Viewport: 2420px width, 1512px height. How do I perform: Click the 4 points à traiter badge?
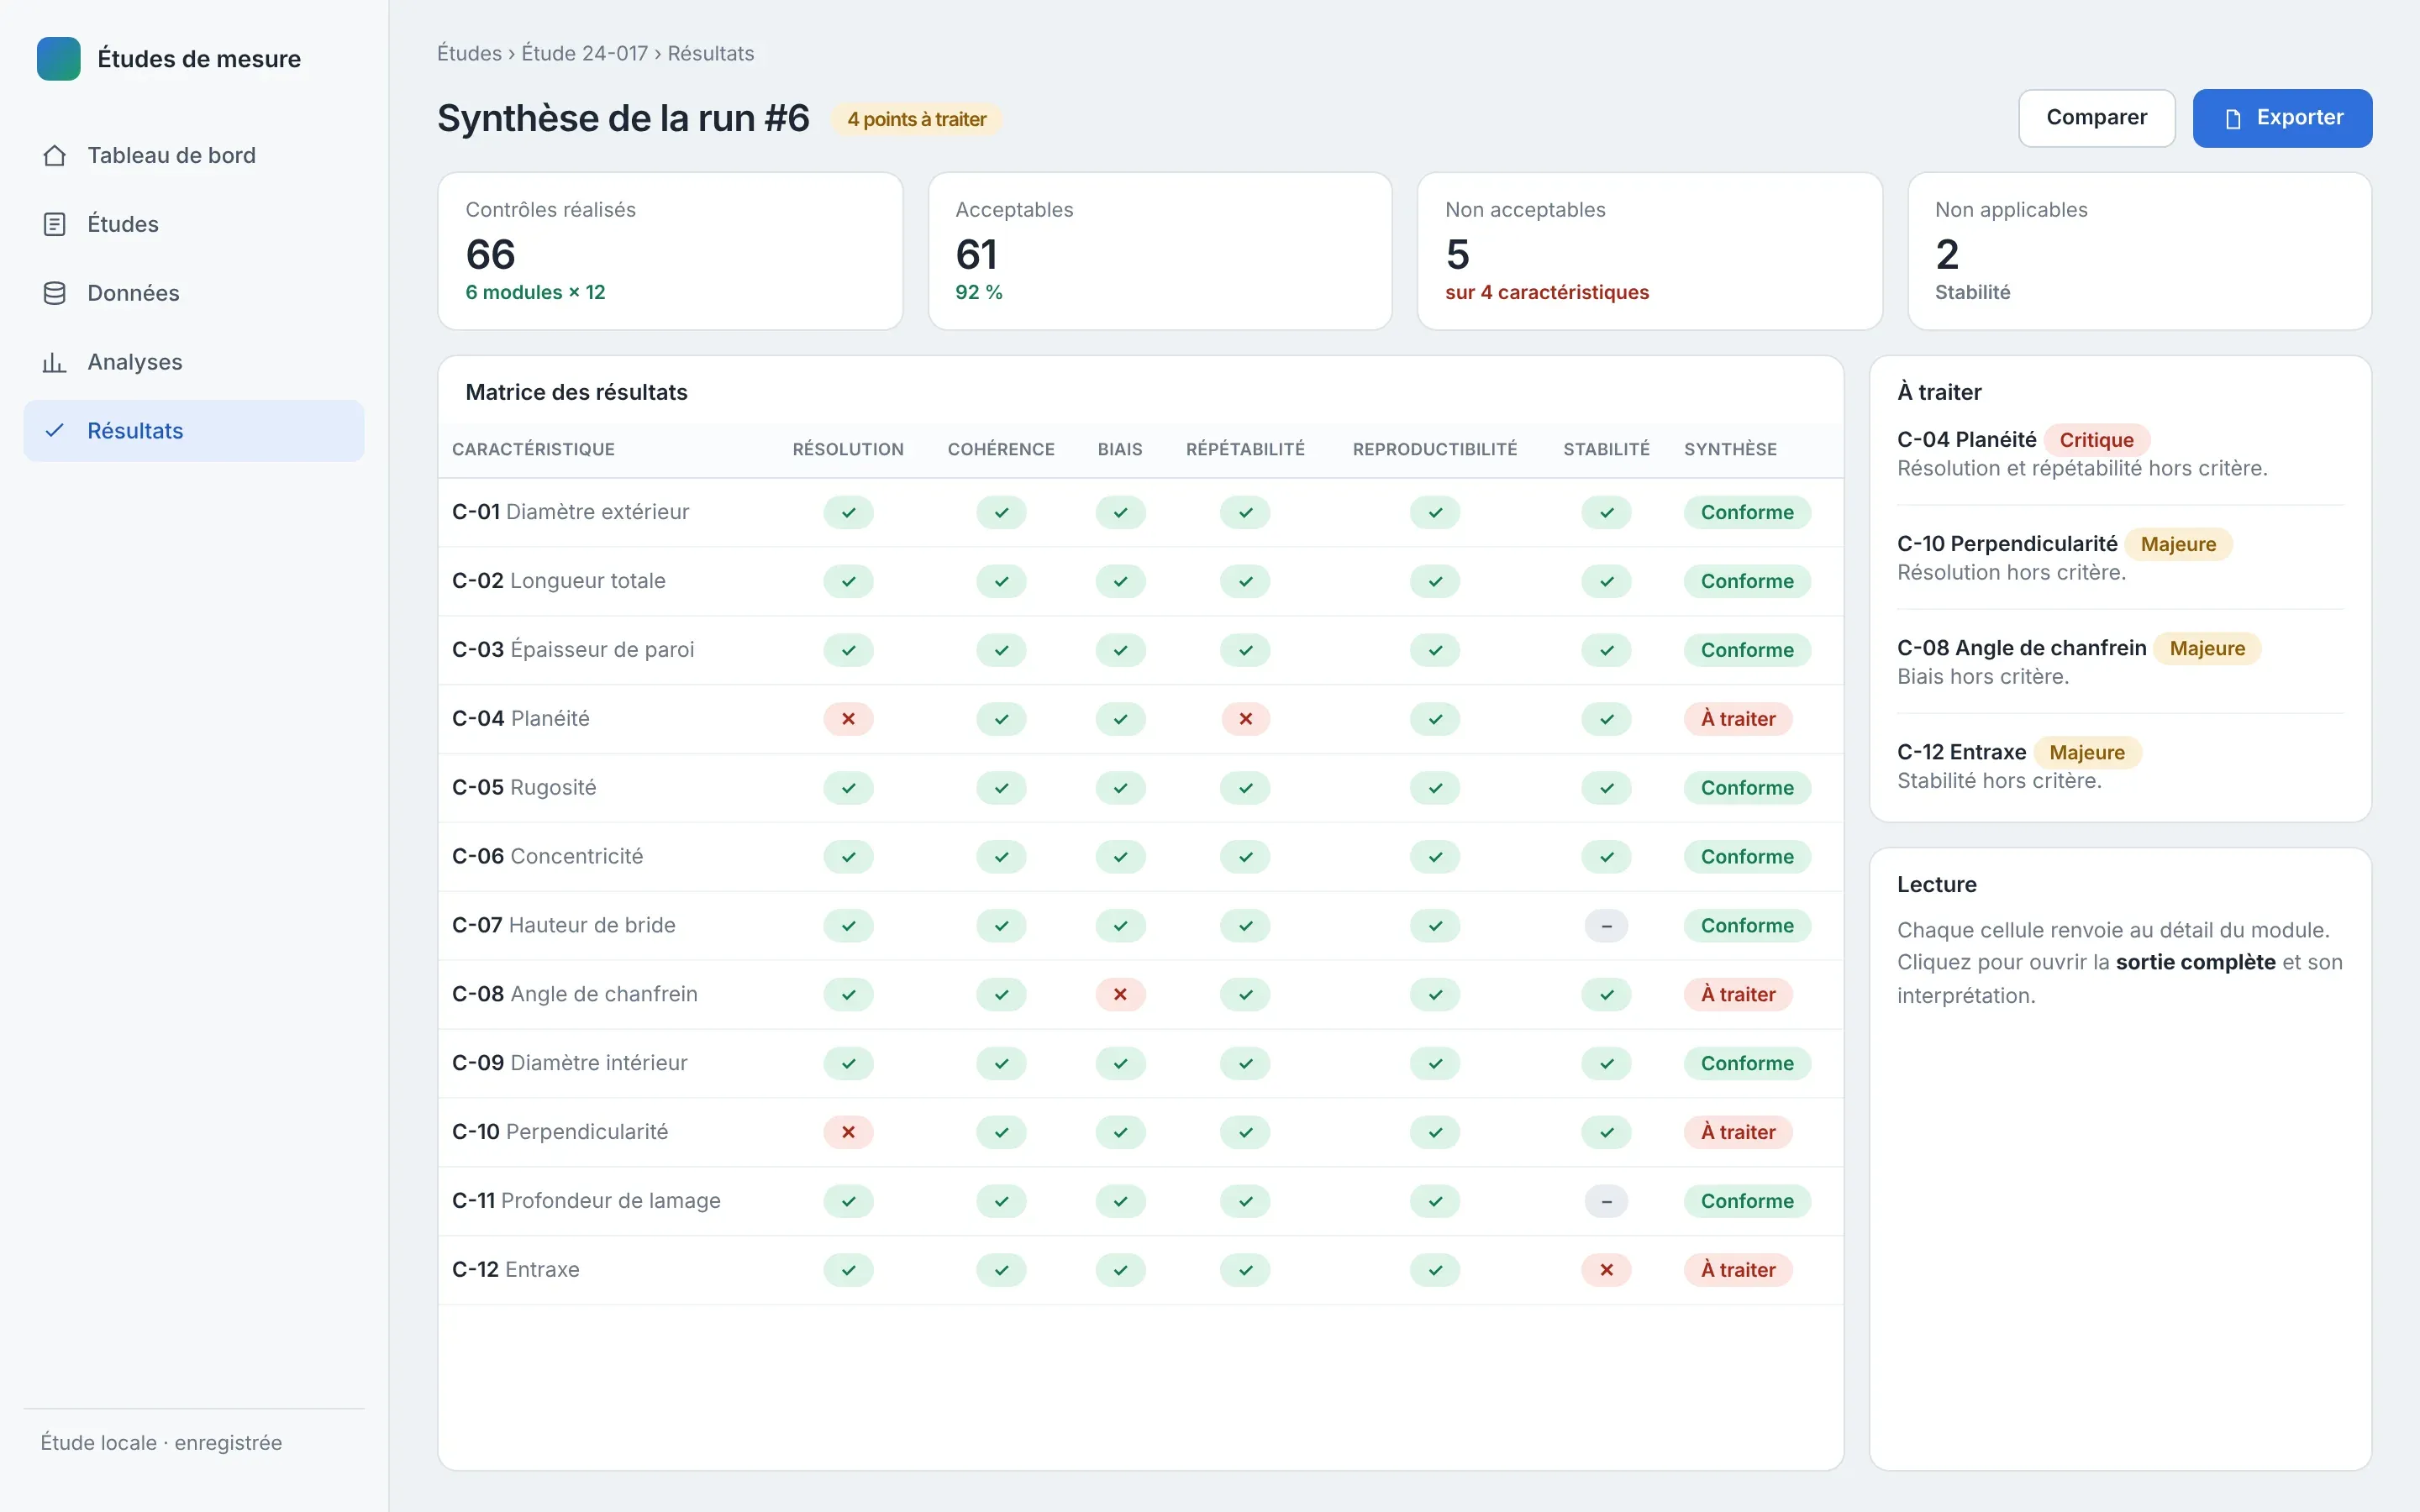click(917, 119)
